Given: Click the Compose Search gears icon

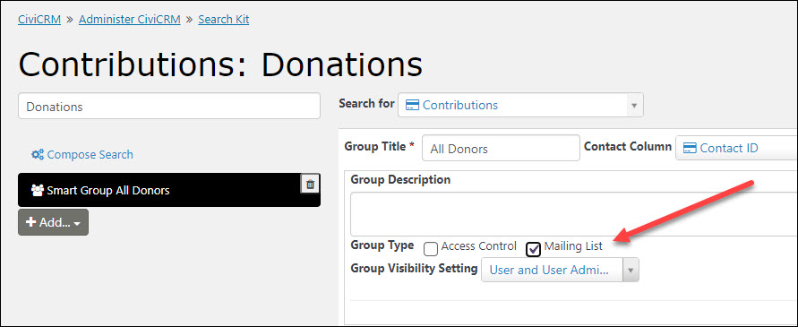Looking at the screenshot, I should click(x=37, y=154).
